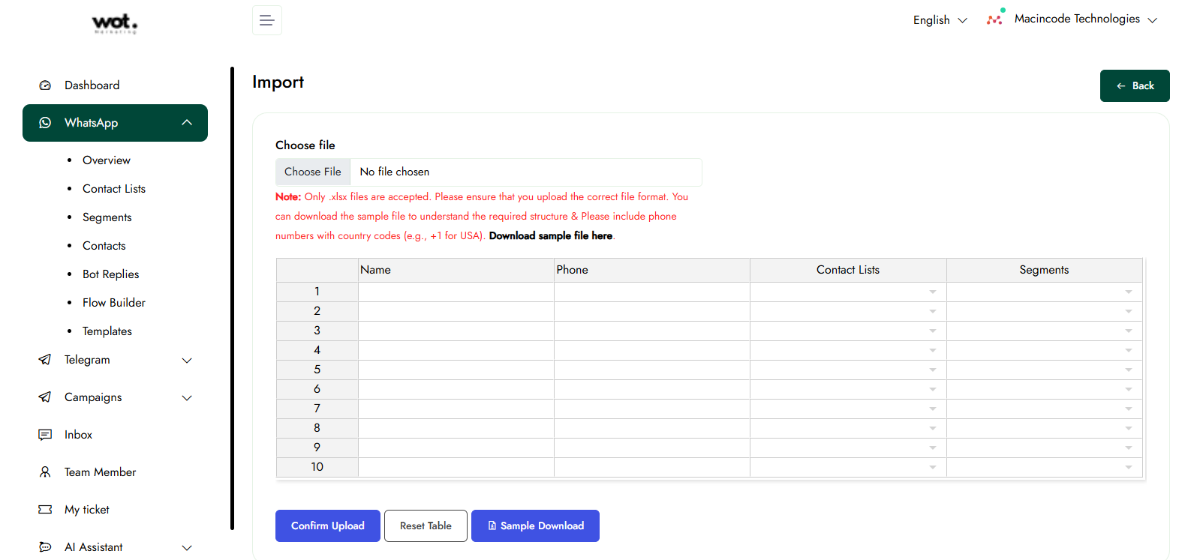This screenshot has width=1182, height=560.
Task: Expand the Campaigns sidebar section
Action: pos(187,397)
